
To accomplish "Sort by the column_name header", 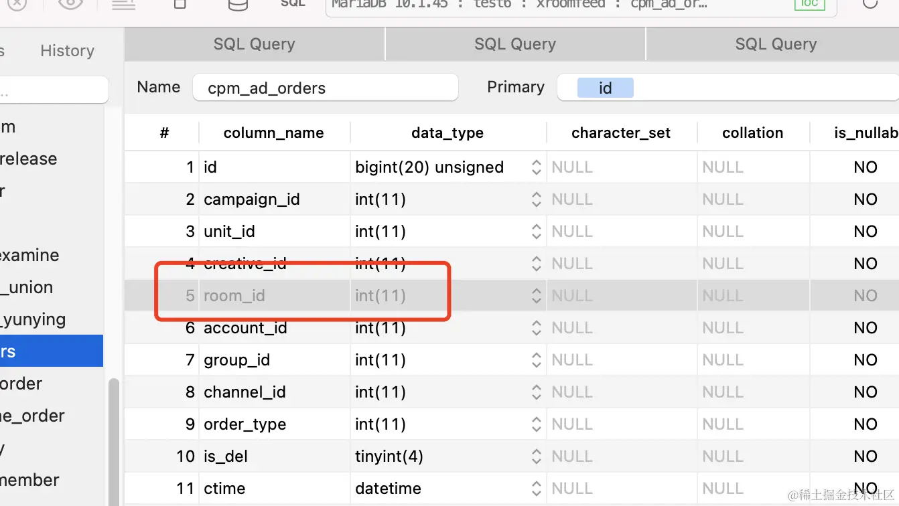I will pyautogui.click(x=274, y=133).
